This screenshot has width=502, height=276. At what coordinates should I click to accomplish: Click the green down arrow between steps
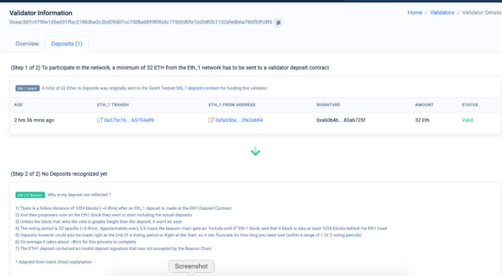point(255,152)
